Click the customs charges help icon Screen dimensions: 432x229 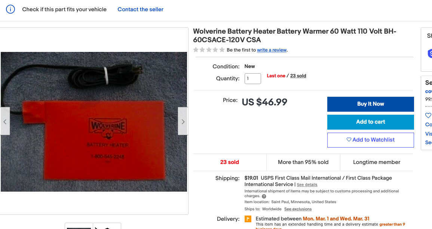264,196
